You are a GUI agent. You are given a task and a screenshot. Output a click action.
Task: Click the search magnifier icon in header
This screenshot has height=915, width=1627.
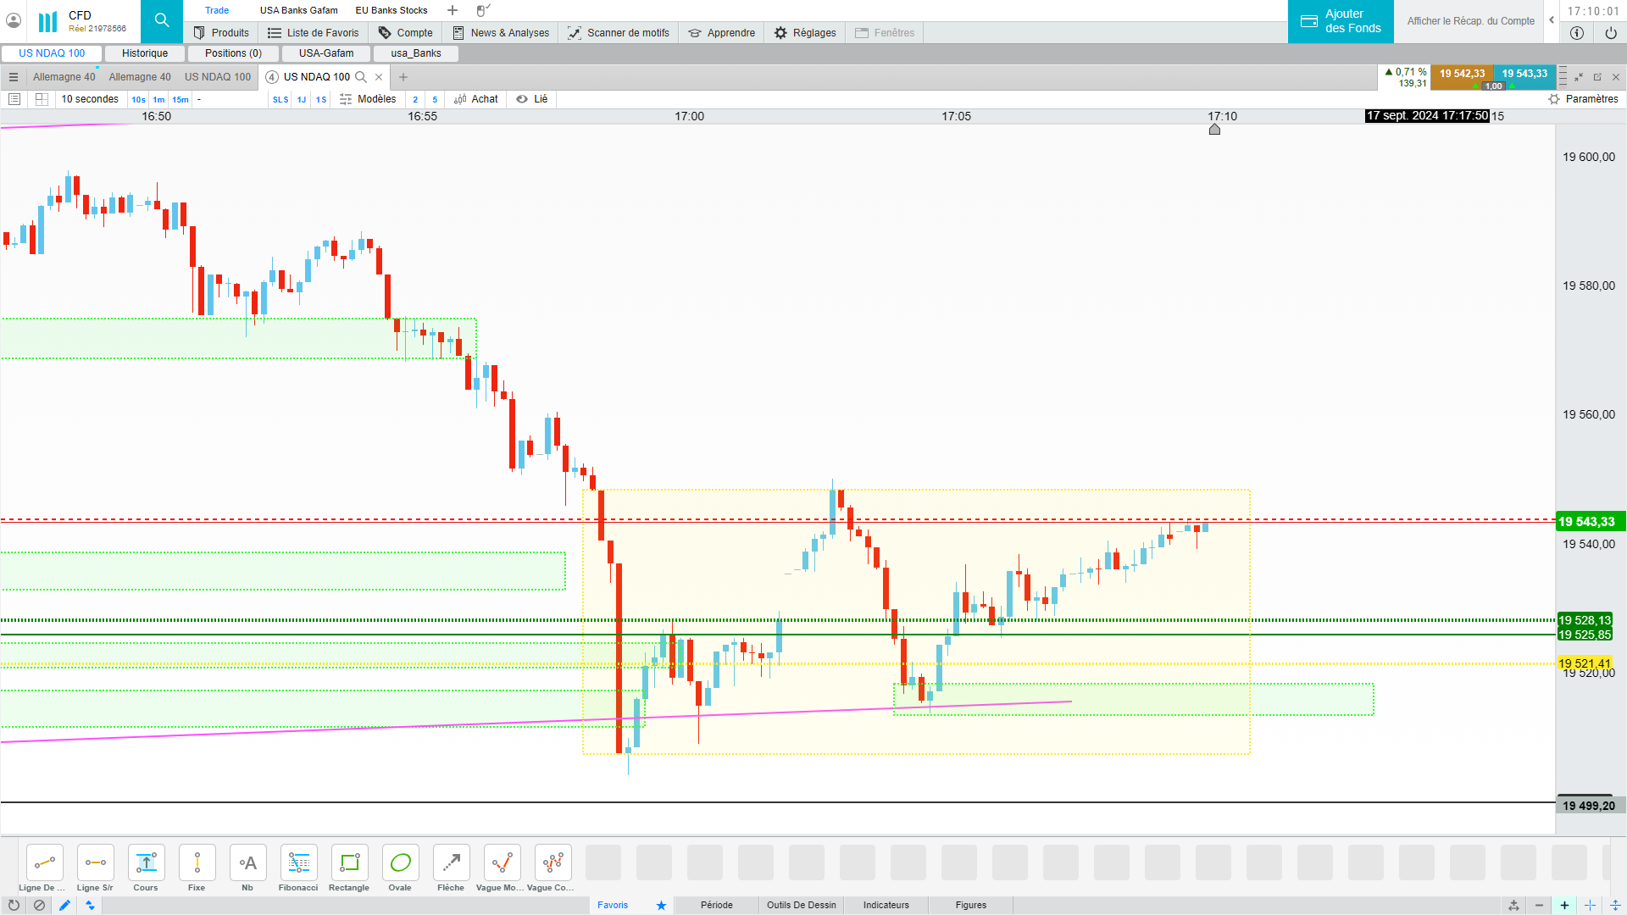(161, 21)
